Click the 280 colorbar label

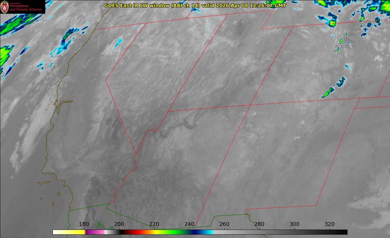(259, 224)
